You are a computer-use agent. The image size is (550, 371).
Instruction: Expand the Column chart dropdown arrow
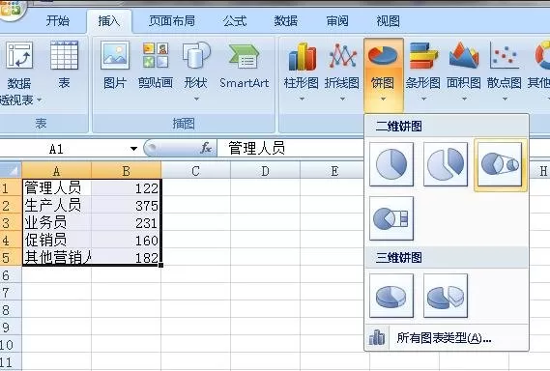pyautogui.click(x=302, y=100)
